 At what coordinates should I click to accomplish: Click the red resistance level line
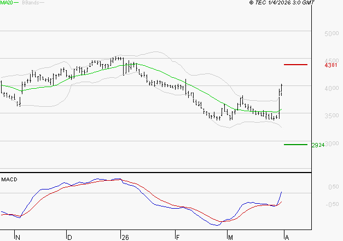point(295,65)
